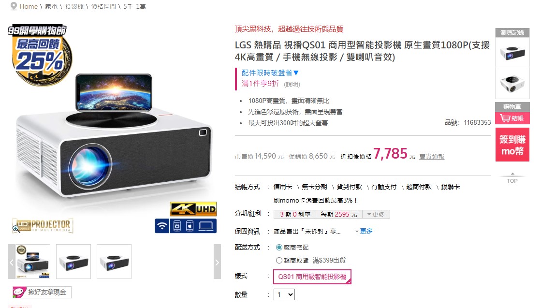Expand 配件限時破盤省 promotion details
Screen dimensions: 541x308
pos(270,73)
